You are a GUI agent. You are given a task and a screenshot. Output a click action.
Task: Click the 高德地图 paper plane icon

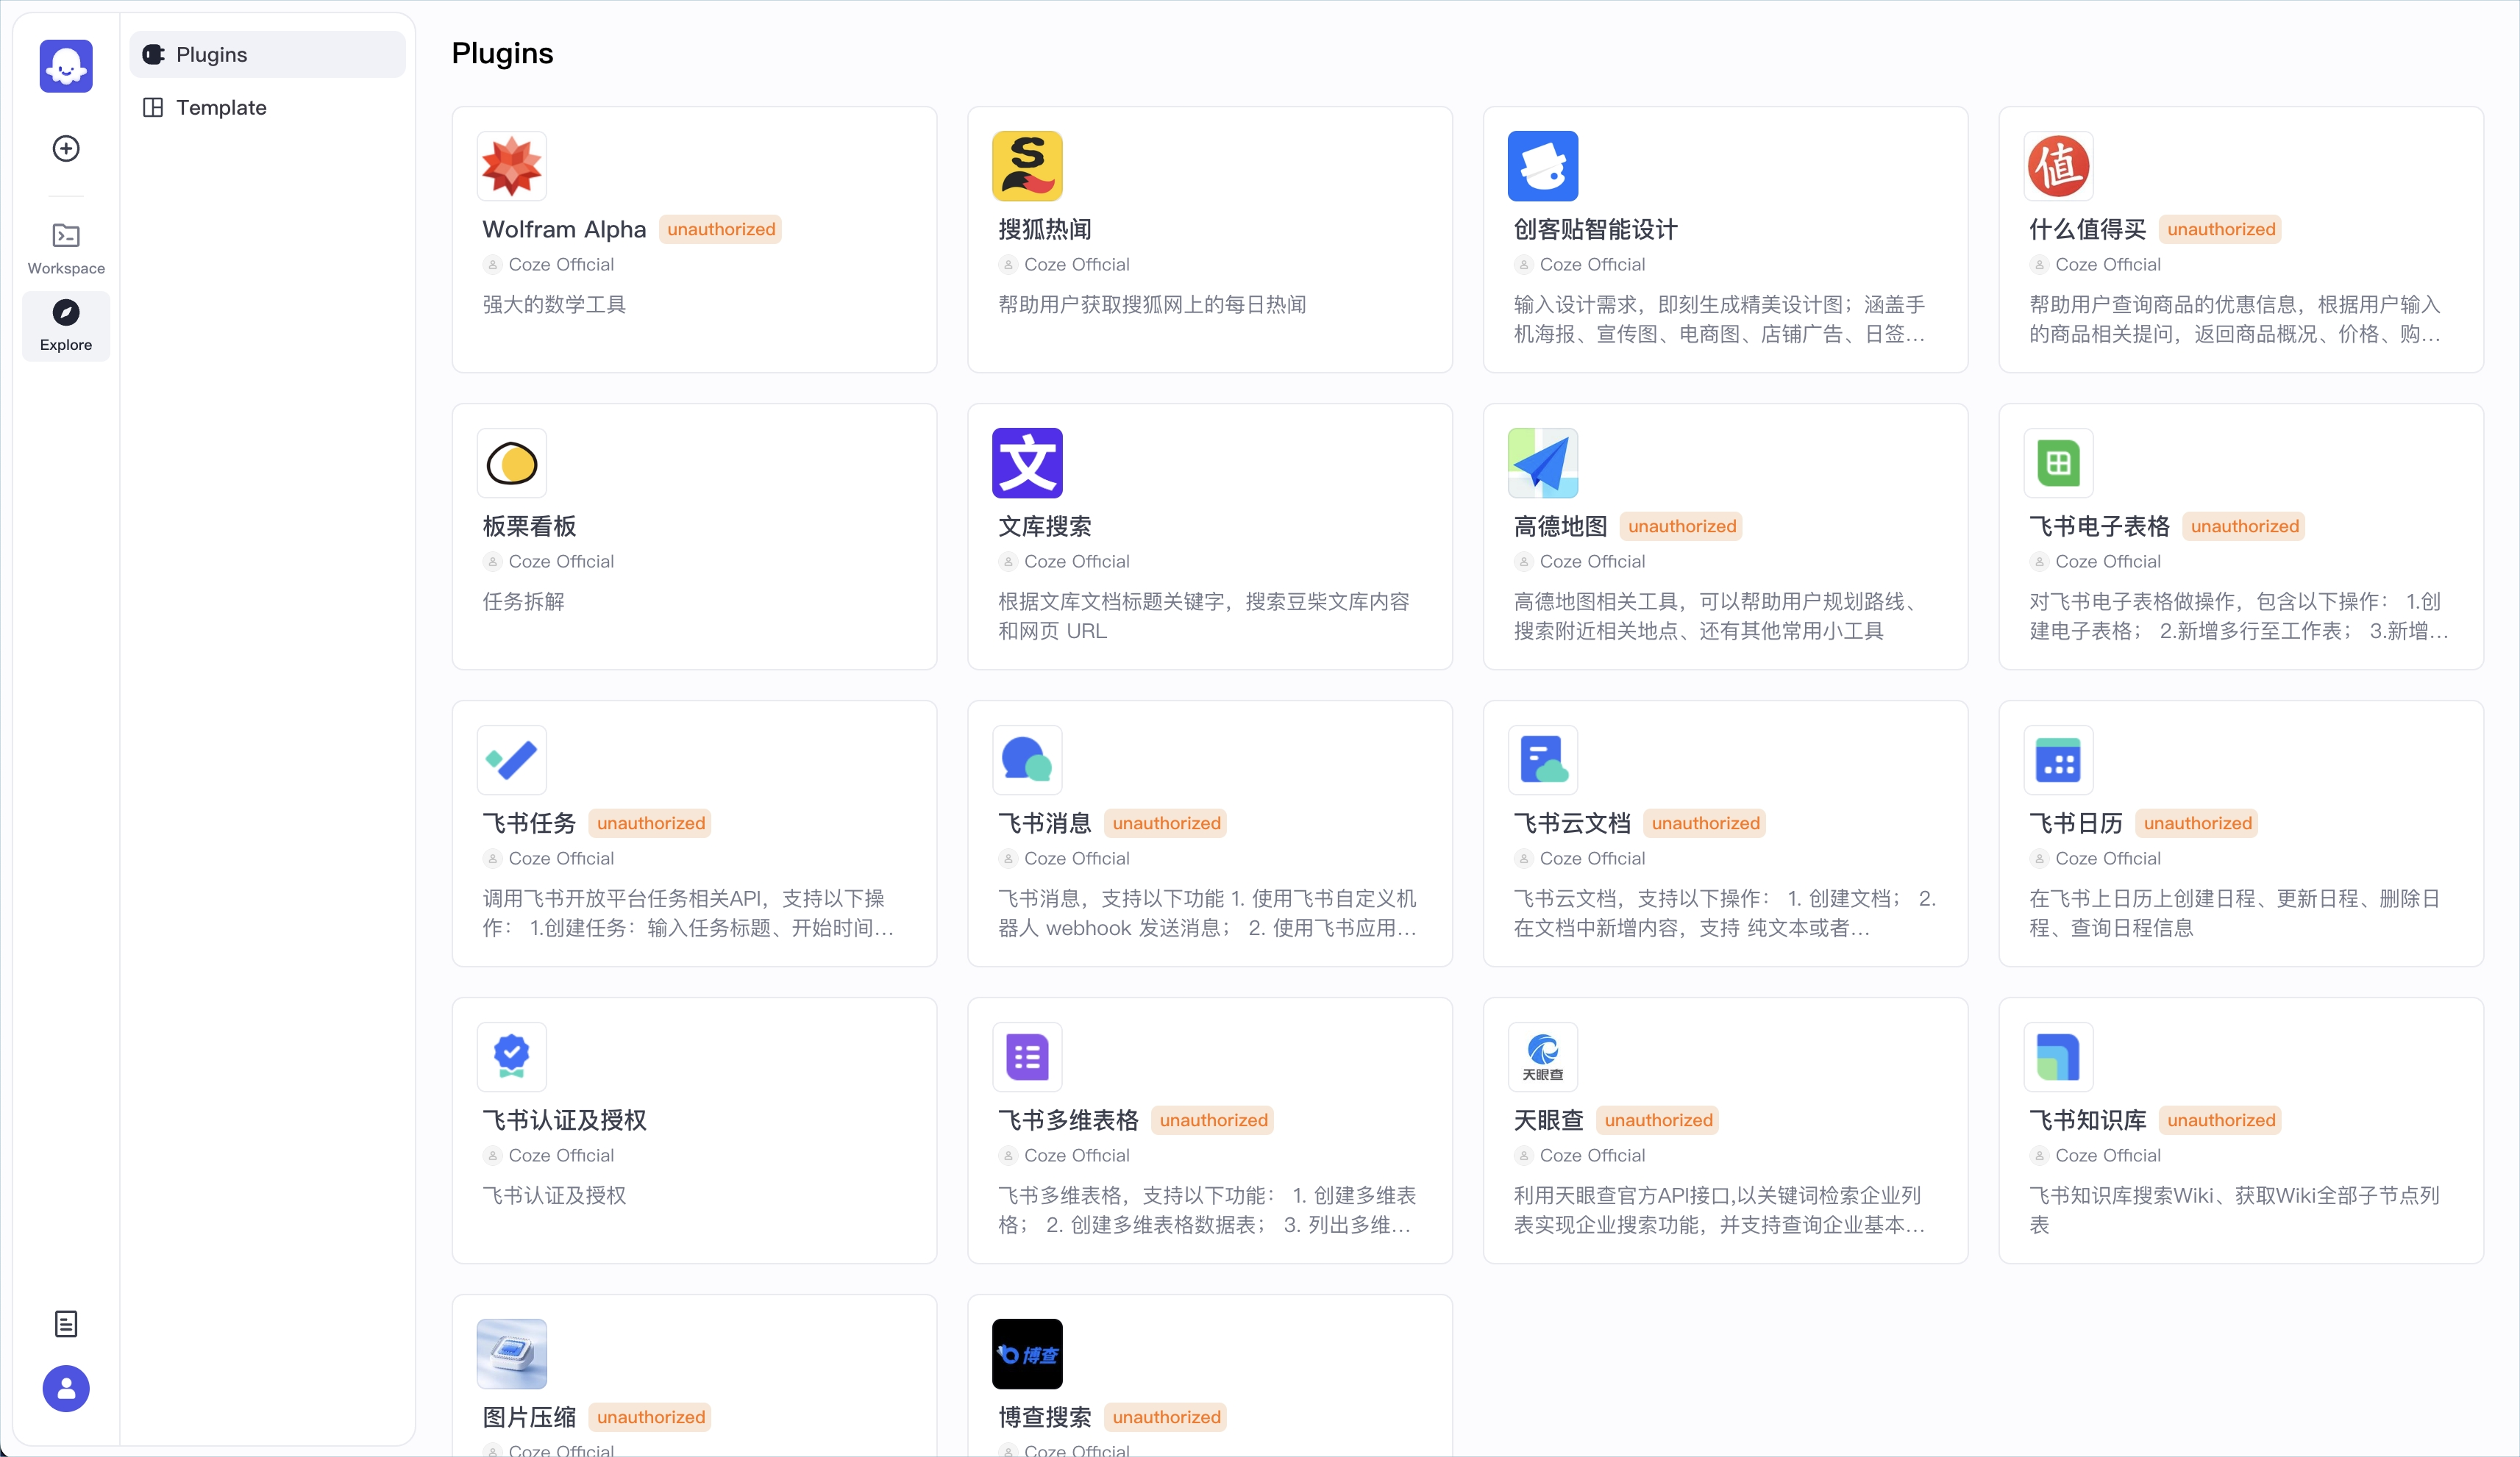1542,462
